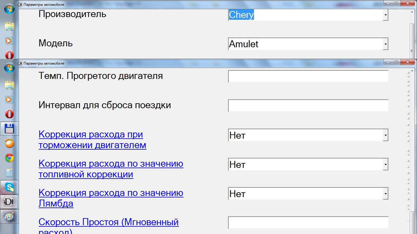The image size is (417, 234).
Task: Open the dropdown for Коррекция расхода по значению Лямбда
Action: [x=386, y=193]
